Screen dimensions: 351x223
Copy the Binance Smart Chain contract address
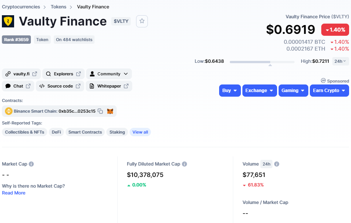100,111
